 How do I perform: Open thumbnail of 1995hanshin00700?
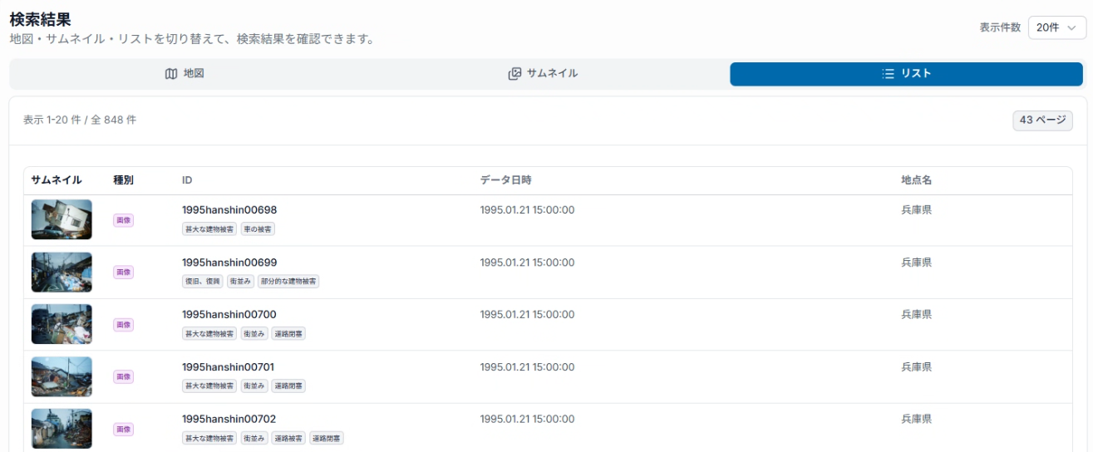pyautogui.click(x=62, y=325)
